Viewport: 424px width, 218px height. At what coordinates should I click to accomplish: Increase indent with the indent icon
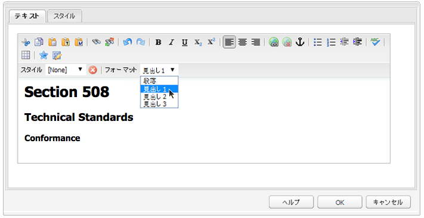tap(357, 42)
